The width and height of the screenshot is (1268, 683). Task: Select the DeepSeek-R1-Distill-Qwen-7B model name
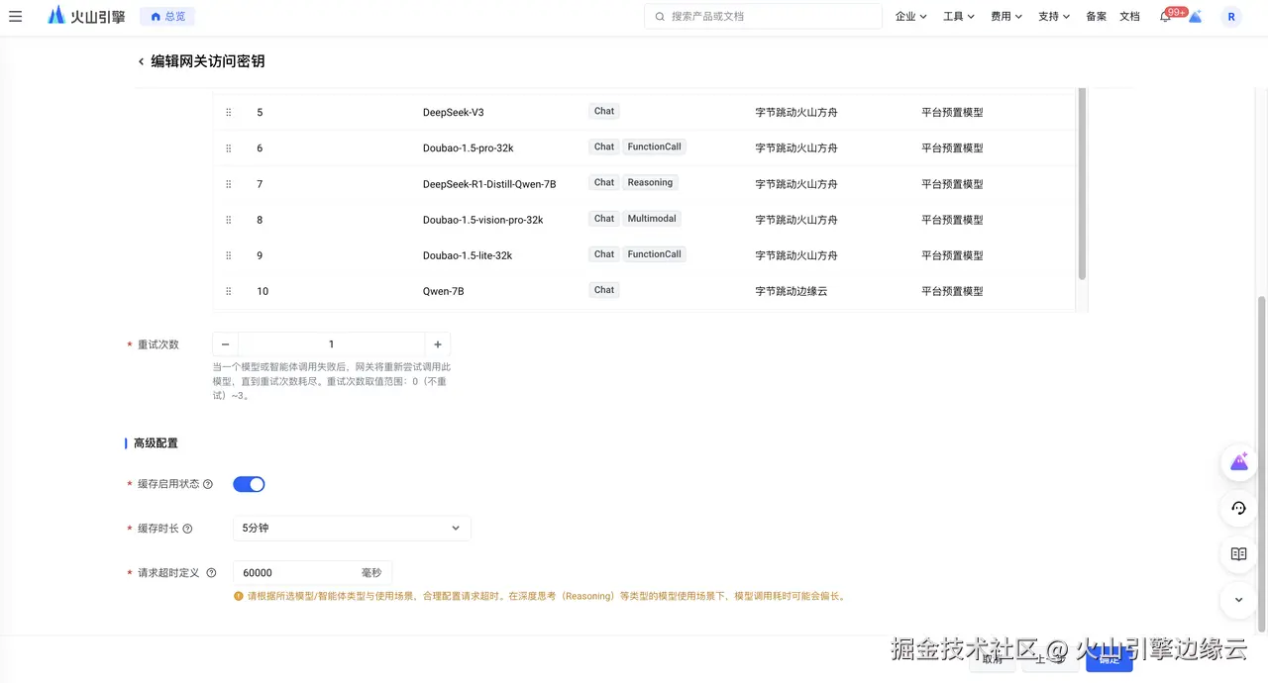[x=489, y=184]
